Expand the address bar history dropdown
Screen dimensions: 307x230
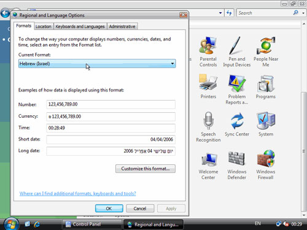click(x=220, y=13)
